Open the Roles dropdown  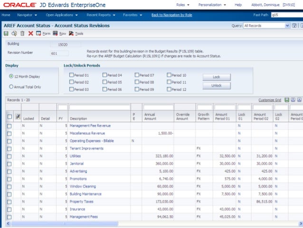pos(183,5)
